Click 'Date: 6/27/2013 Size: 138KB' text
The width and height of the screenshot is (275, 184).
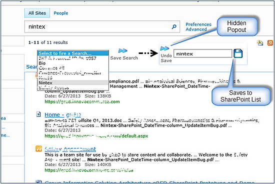pos(78,96)
